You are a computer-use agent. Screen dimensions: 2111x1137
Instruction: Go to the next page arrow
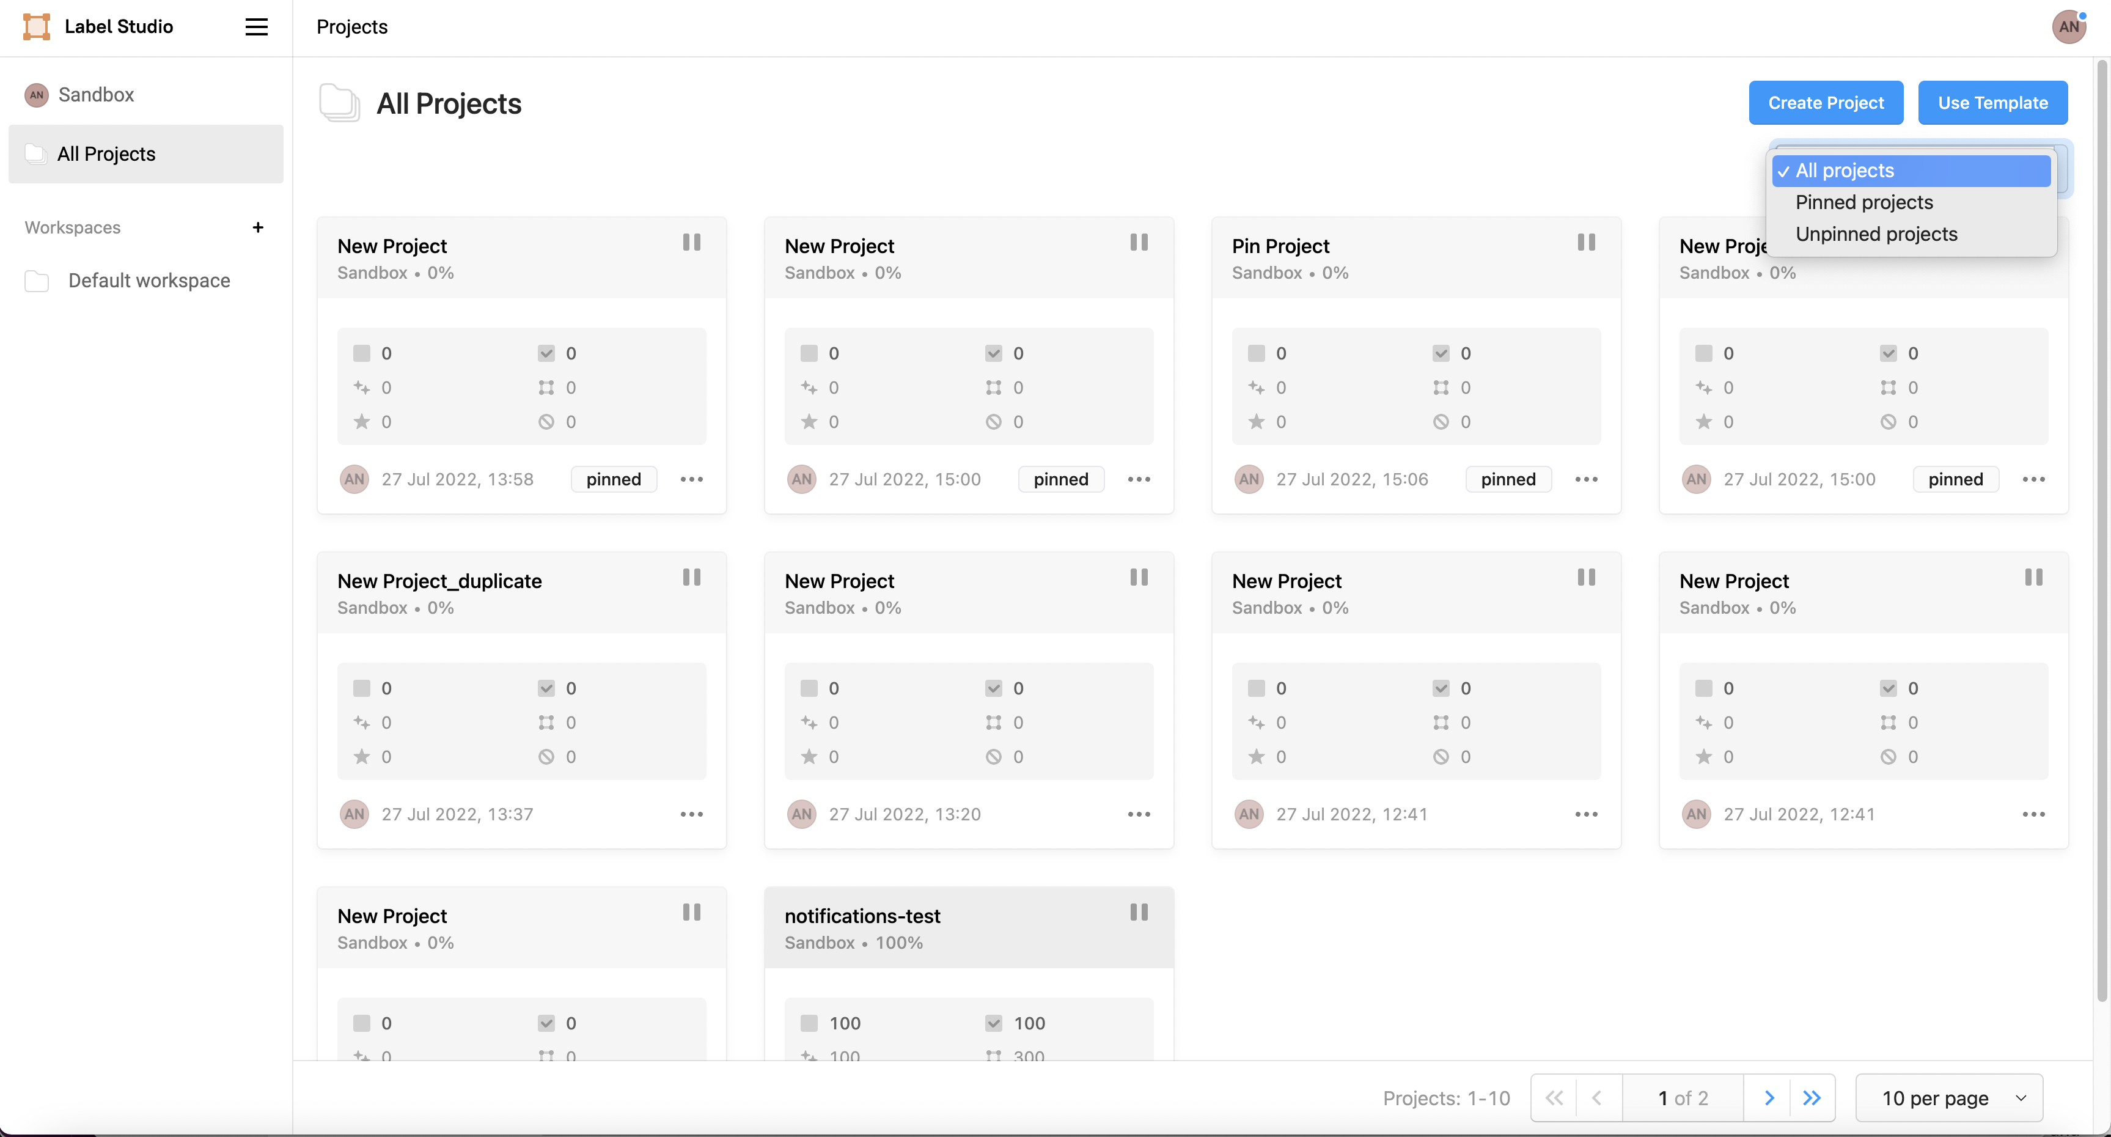(1769, 1098)
